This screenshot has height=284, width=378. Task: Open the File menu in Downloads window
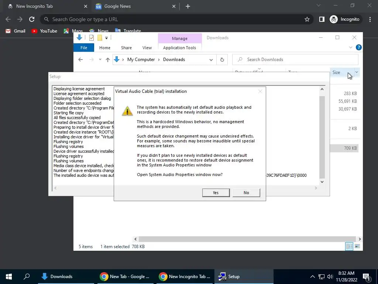coord(84,48)
